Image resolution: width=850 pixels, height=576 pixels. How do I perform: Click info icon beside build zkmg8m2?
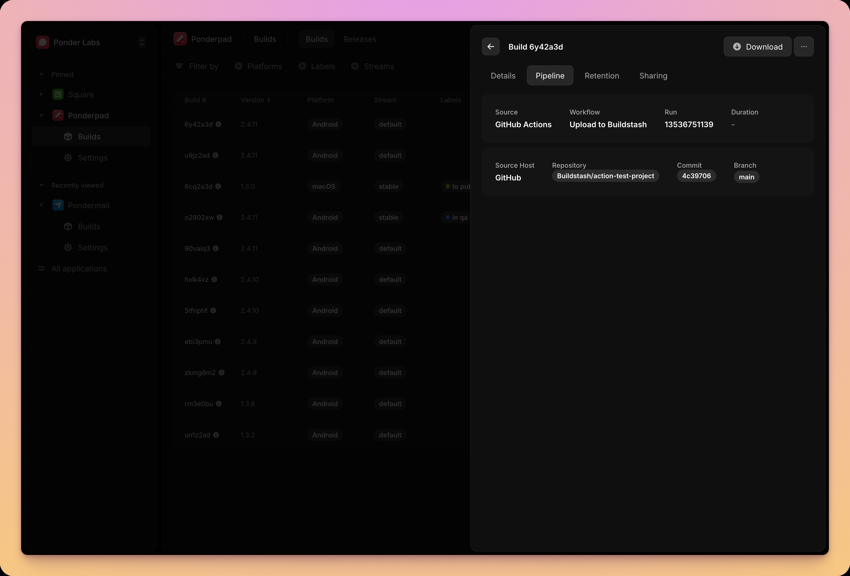coord(221,373)
